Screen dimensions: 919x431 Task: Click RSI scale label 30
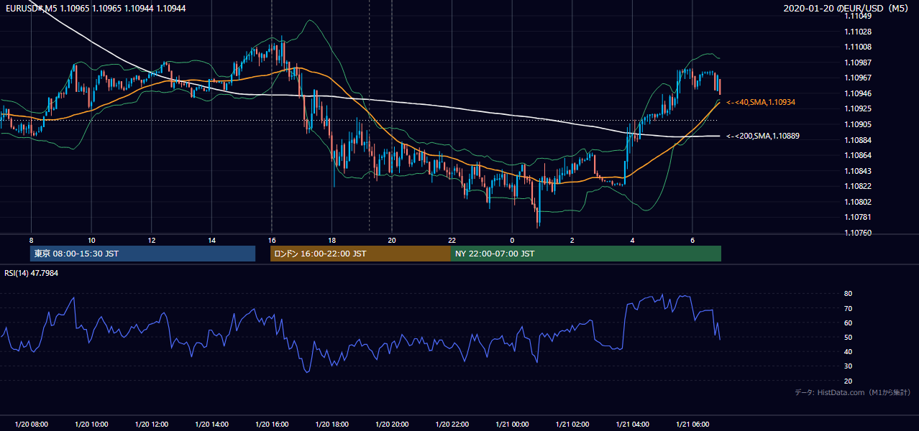pyautogui.click(x=849, y=366)
